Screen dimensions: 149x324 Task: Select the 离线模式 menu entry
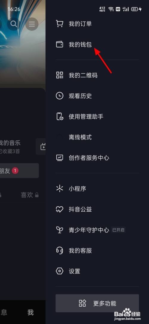(97, 137)
